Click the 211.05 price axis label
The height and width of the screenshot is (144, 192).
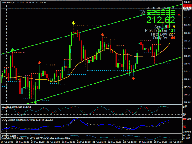[187, 49]
